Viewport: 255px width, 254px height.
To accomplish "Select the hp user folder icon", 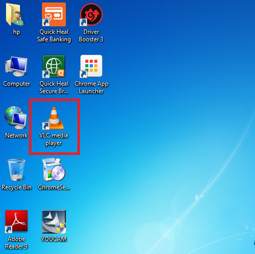I will [x=15, y=14].
